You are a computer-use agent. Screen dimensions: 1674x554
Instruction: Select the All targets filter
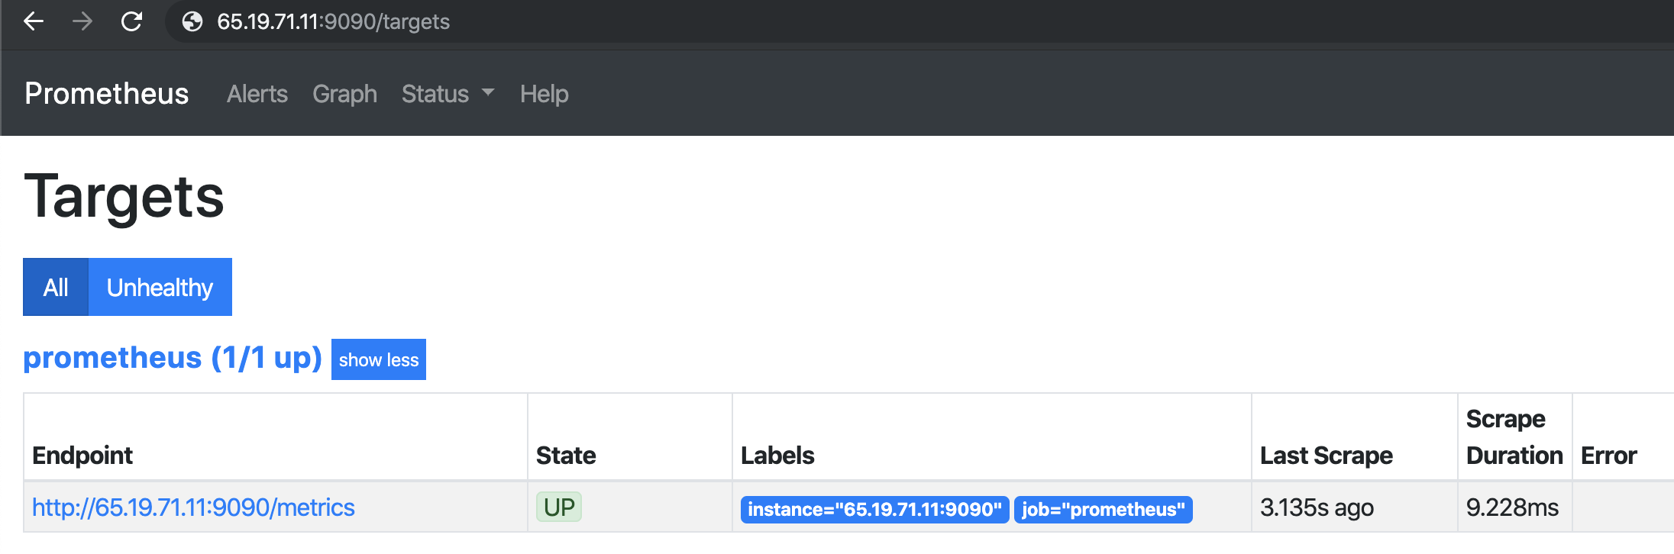(x=56, y=287)
